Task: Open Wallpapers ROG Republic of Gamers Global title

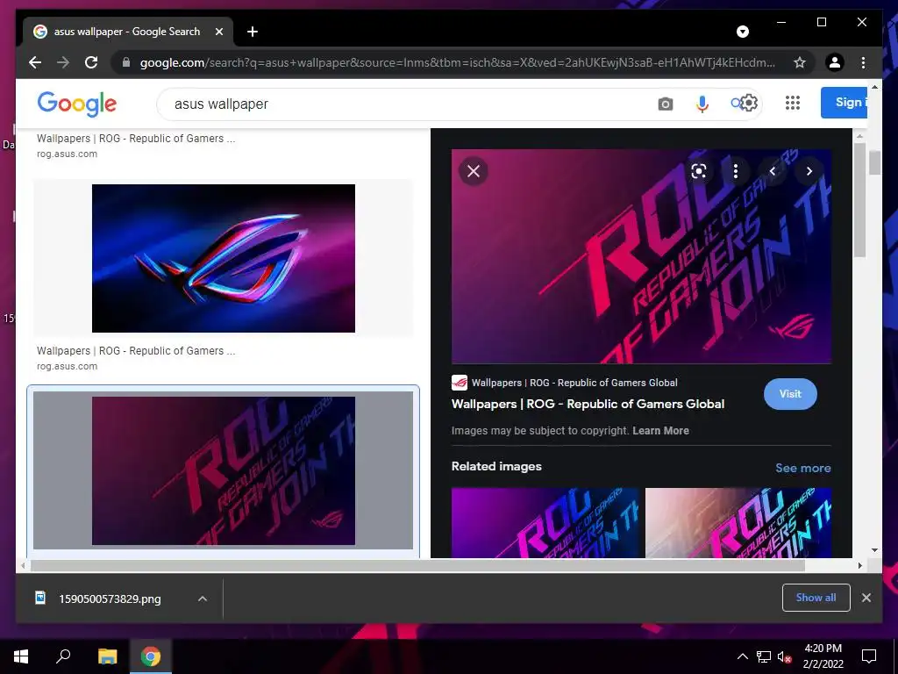Action: click(x=588, y=404)
